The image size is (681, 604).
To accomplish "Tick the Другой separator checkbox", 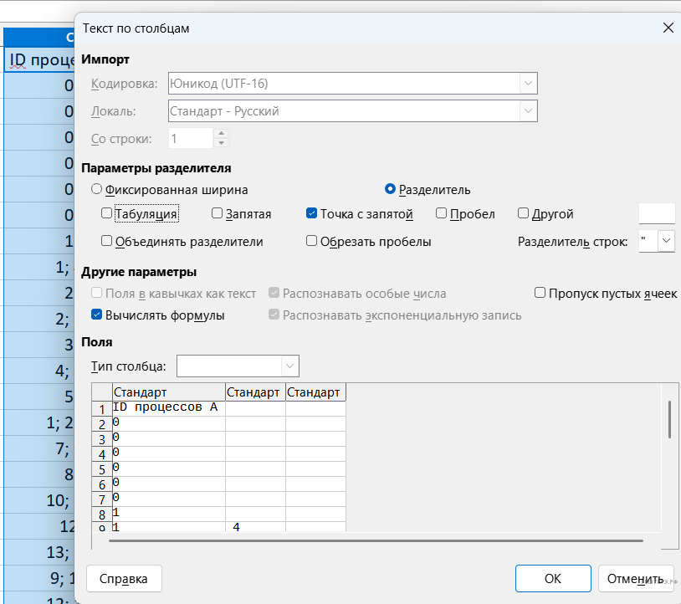I will (x=524, y=214).
